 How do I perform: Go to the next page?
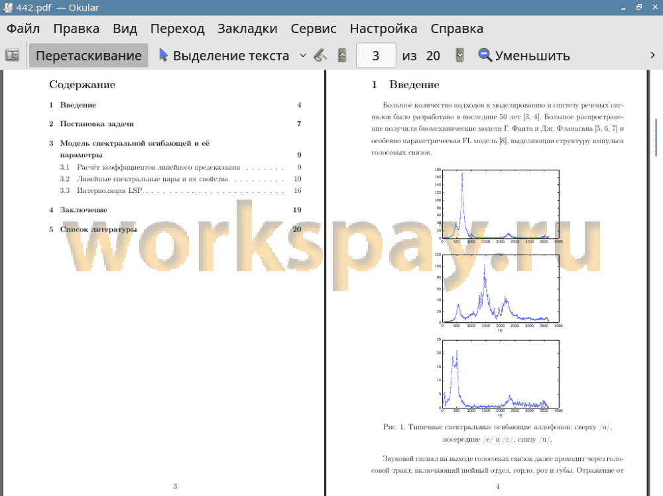[x=460, y=56]
